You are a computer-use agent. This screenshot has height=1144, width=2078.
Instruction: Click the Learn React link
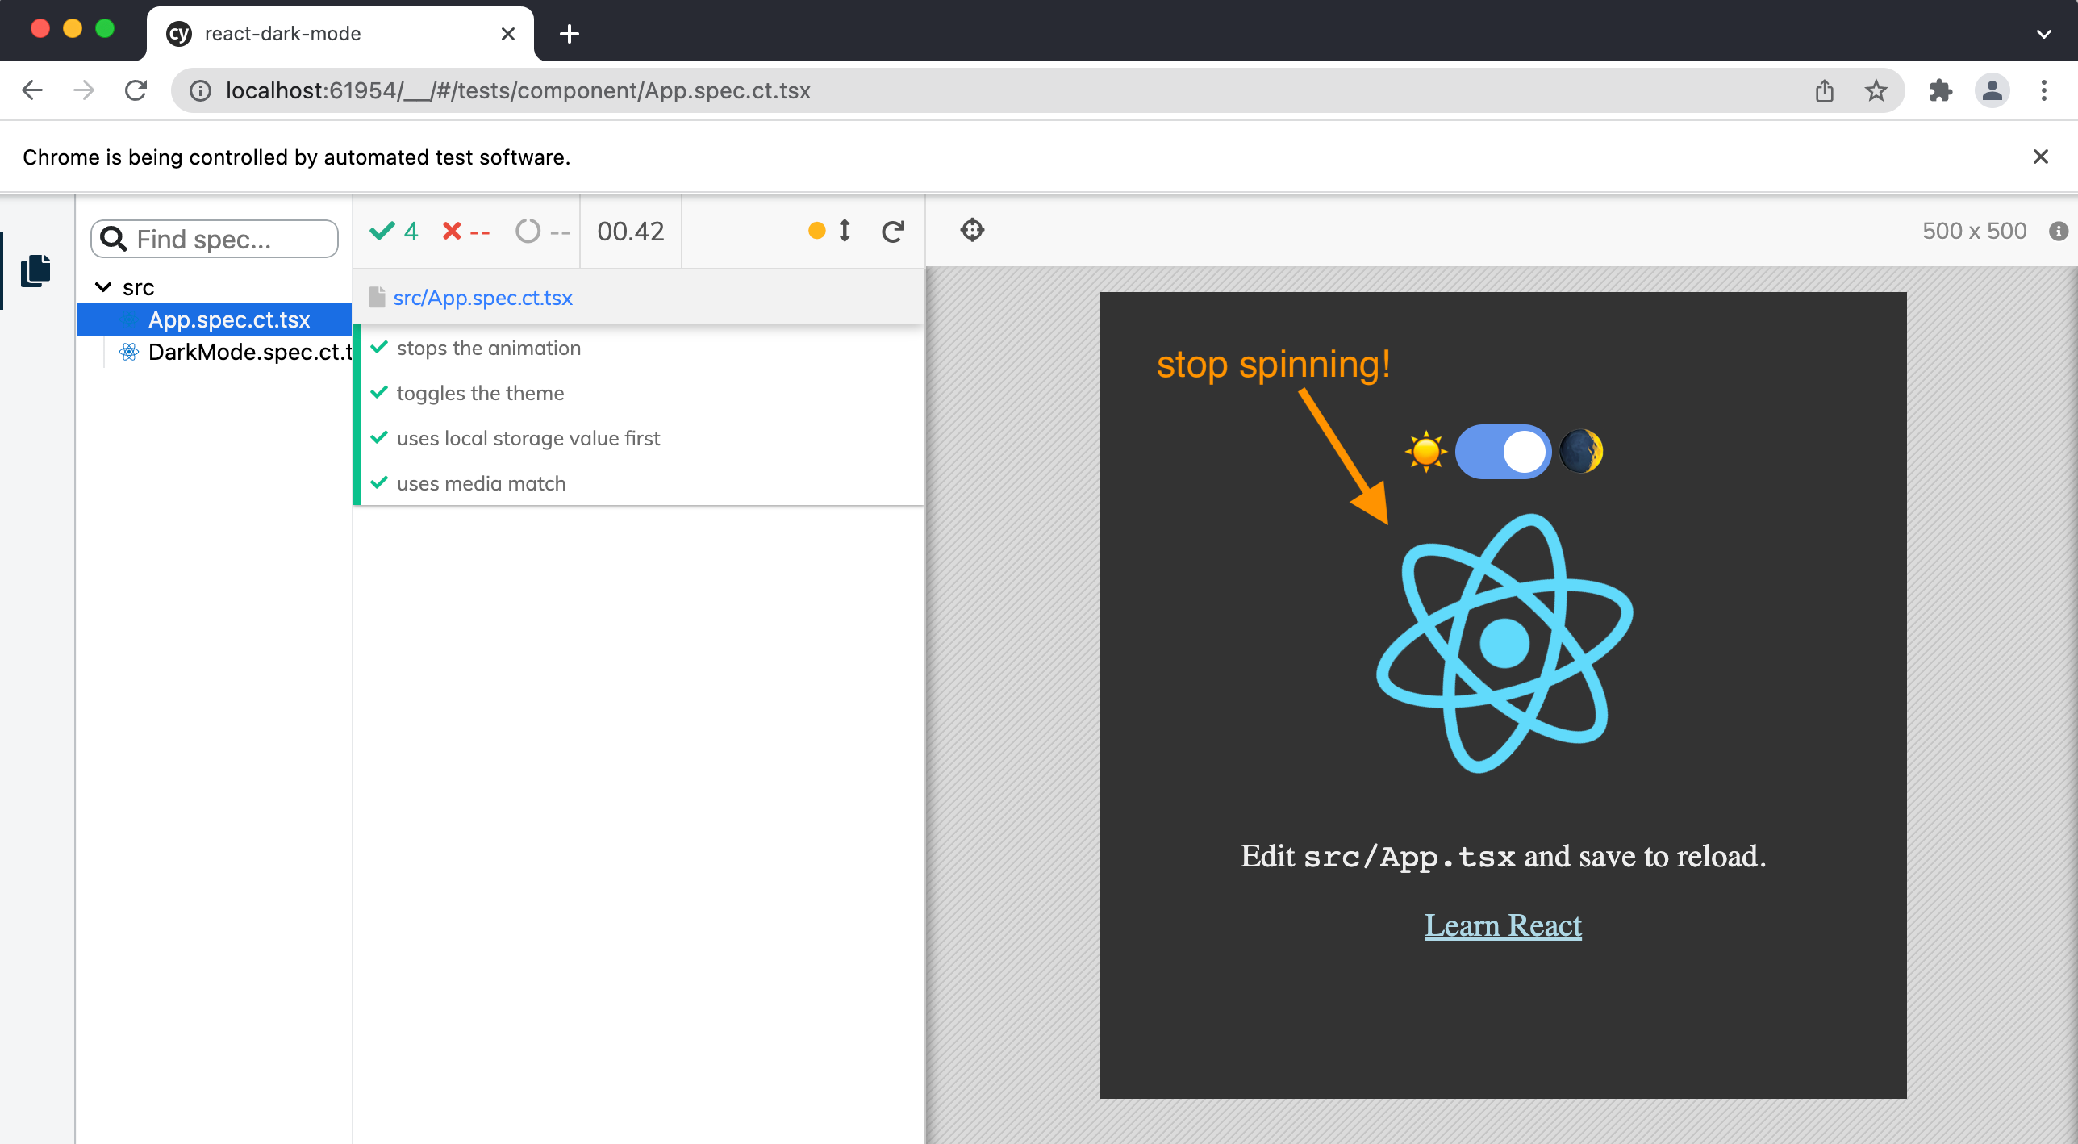tap(1502, 925)
